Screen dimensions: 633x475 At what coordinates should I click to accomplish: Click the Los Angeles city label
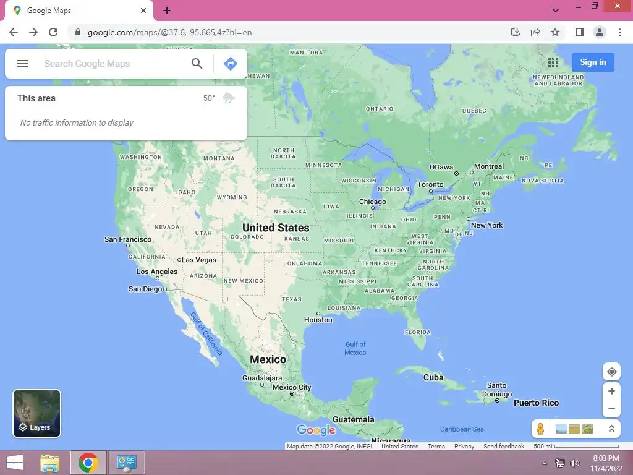156,272
